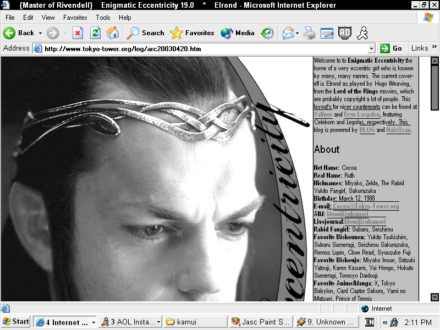Stop loading with the red X icon
This screenshot has width=440, height=330.
click(78, 33)
